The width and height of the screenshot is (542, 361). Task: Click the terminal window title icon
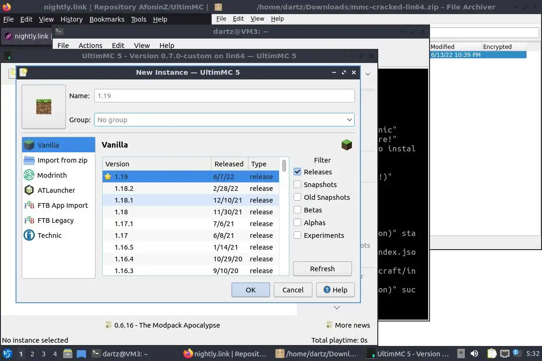point(59,31)
